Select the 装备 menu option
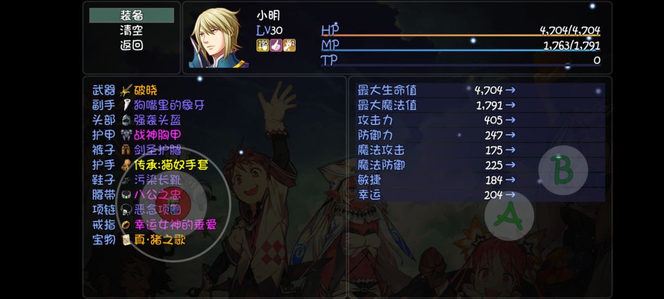This screenshot has height=299, width=664. (132, 15)
